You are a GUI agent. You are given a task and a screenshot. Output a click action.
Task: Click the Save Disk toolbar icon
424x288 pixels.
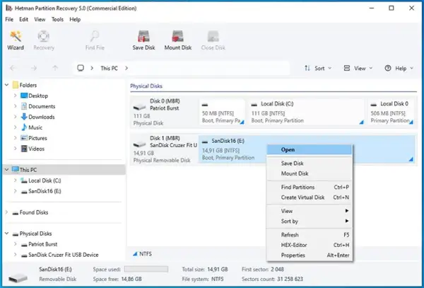143,40
